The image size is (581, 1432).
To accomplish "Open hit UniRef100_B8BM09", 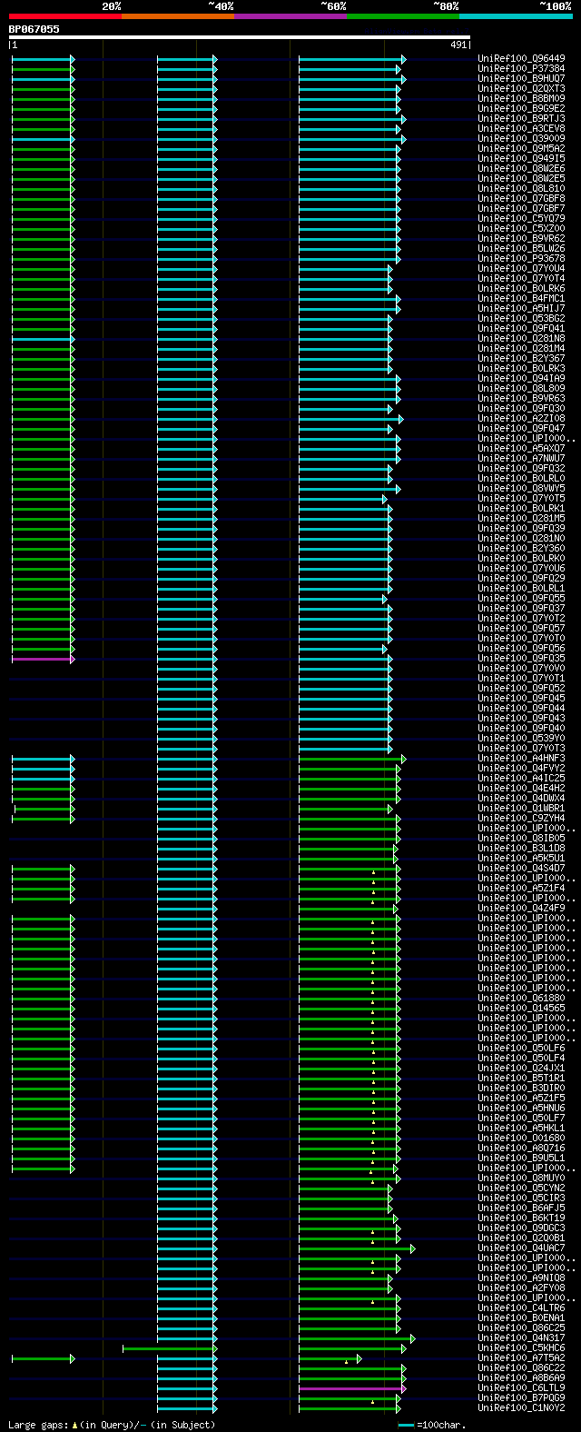I will (x=521, y=98).
